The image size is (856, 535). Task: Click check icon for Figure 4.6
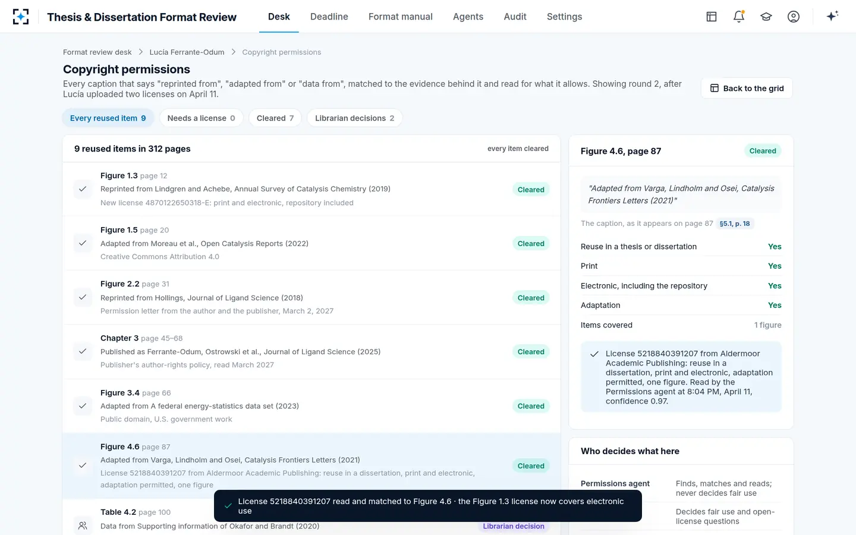coord(83,465)
